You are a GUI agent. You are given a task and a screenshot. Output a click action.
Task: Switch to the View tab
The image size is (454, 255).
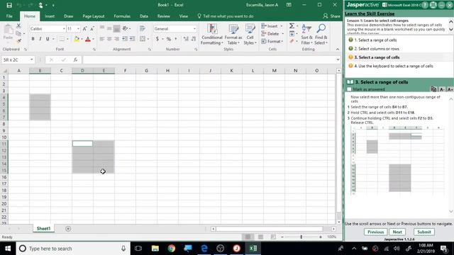pos(183,16)
